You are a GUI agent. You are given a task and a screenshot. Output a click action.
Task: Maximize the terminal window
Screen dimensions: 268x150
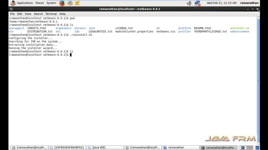pos(253,9)
